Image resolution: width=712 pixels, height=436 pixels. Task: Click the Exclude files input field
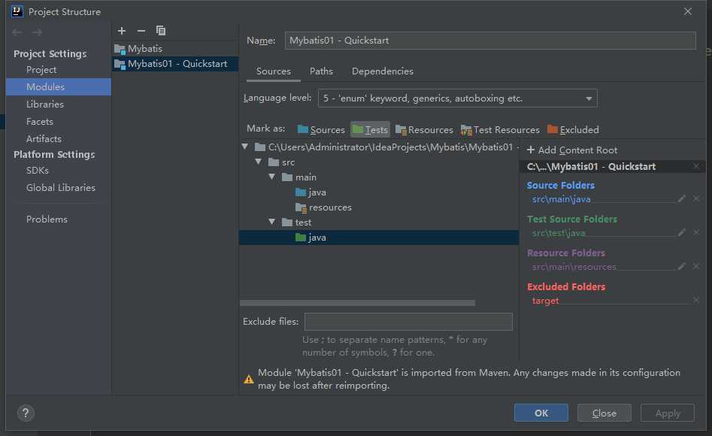[408, 322]
